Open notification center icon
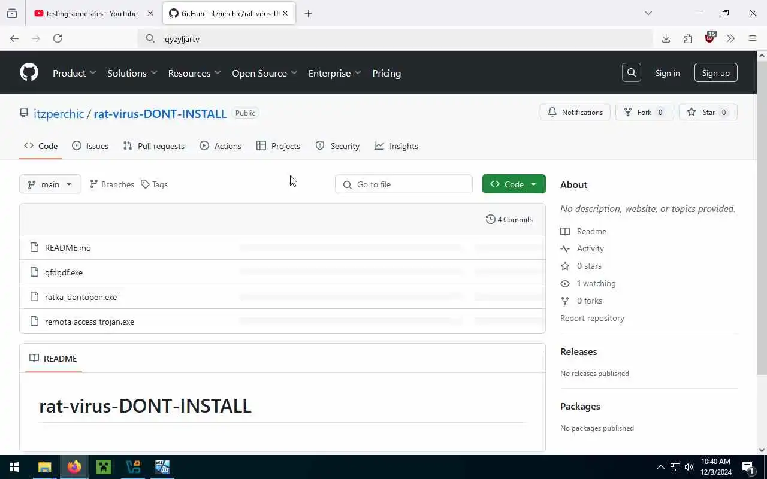 coord(748,467)
